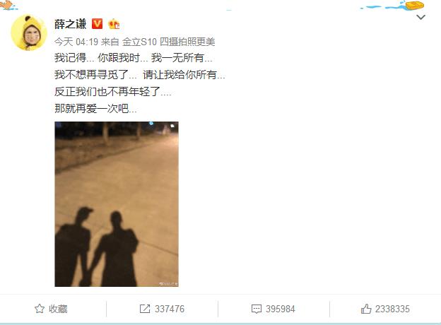Open the 薛之谦 profile name link
This screenshot has width=441, height=325.
pyautogui.click(x=70, y=24)
